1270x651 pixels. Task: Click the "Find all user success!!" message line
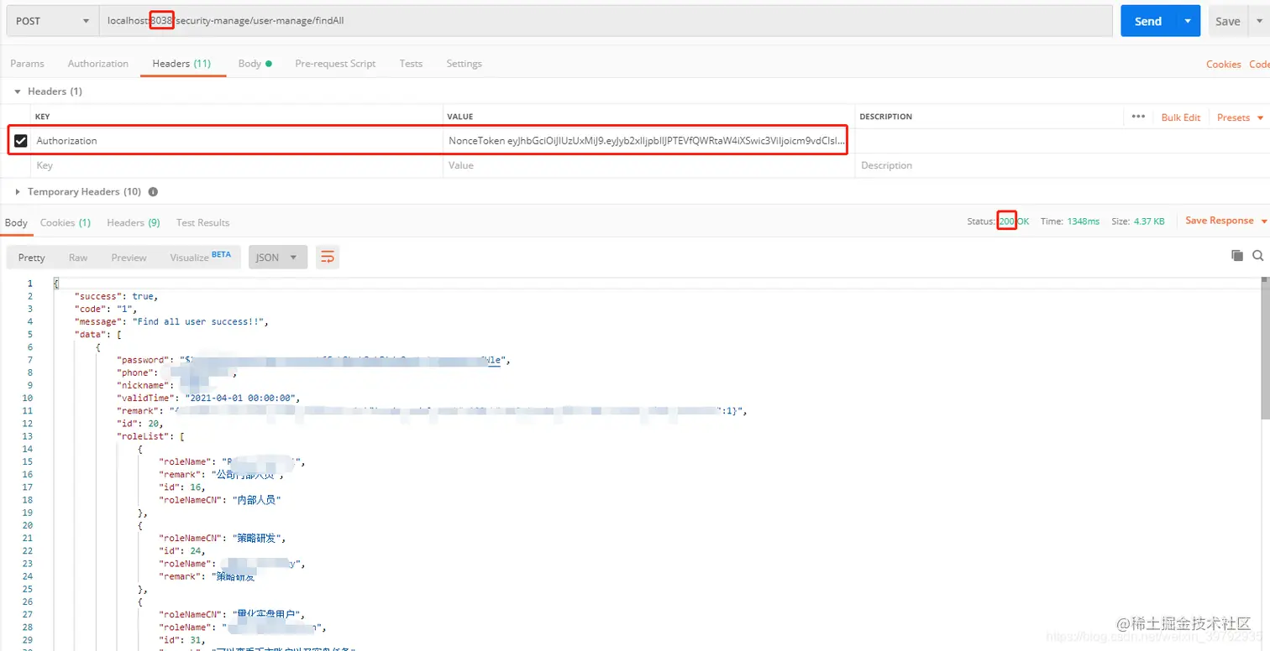pos(171,321)
